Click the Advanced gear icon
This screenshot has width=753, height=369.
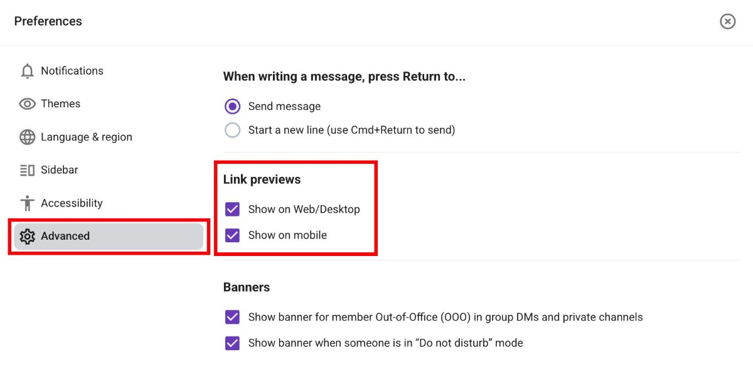point(27,237)
